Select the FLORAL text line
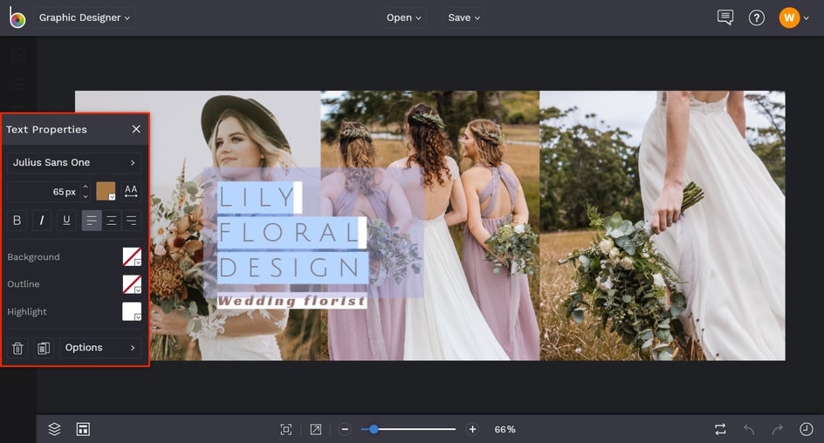 coord(289,233)
